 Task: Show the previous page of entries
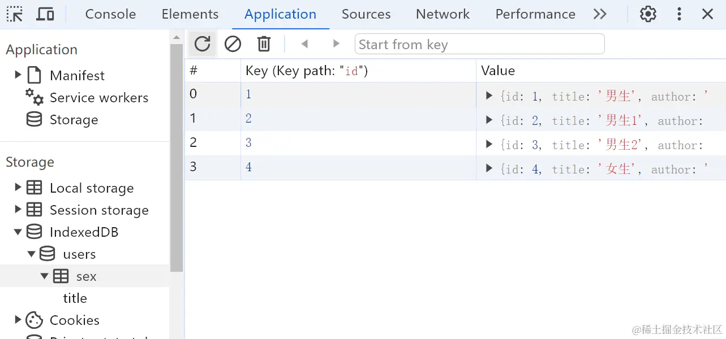click(x=304, y=44)
